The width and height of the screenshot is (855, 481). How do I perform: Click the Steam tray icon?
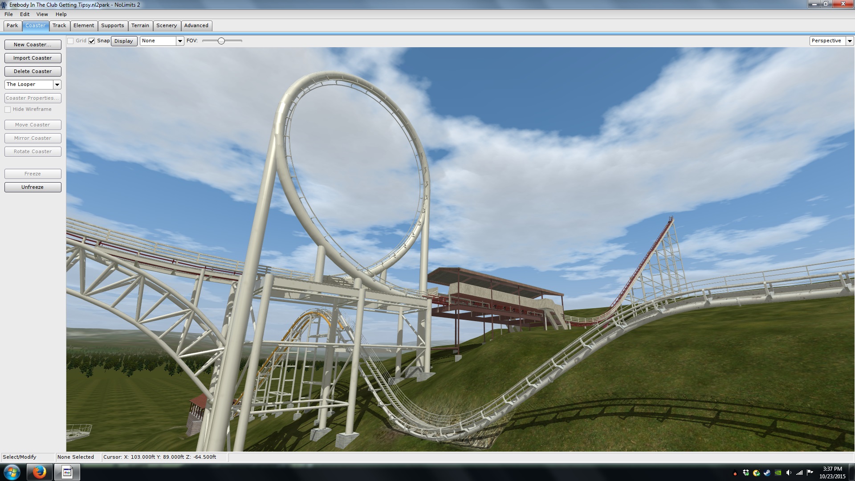point(767,473)
